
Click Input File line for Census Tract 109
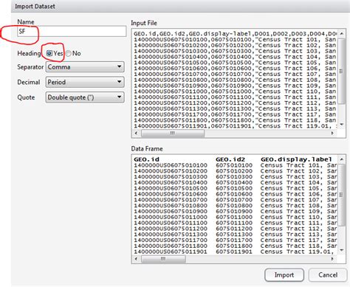(236, 86)
